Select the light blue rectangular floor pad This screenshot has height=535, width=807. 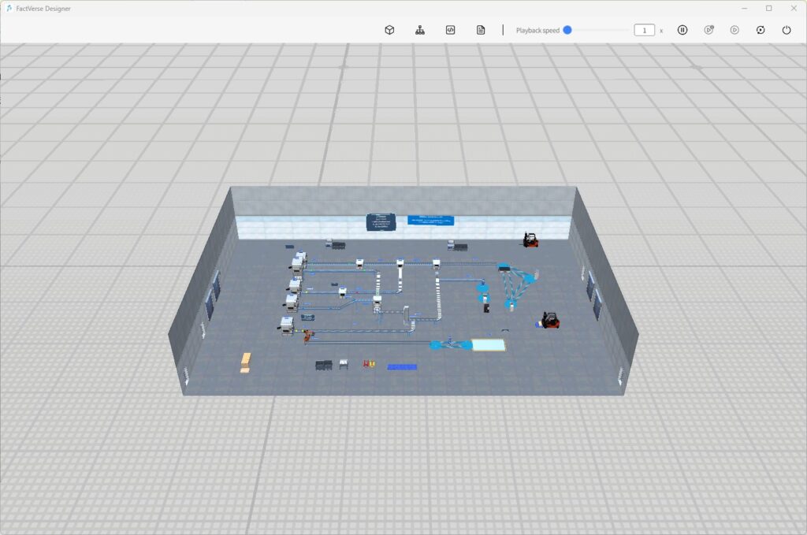coord(487,344)
